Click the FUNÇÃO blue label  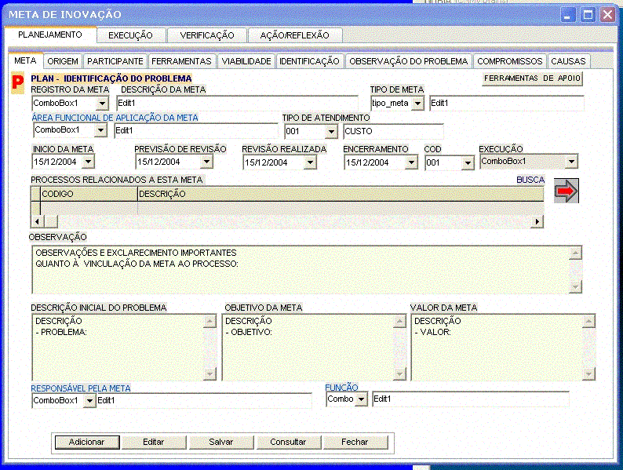341,388
